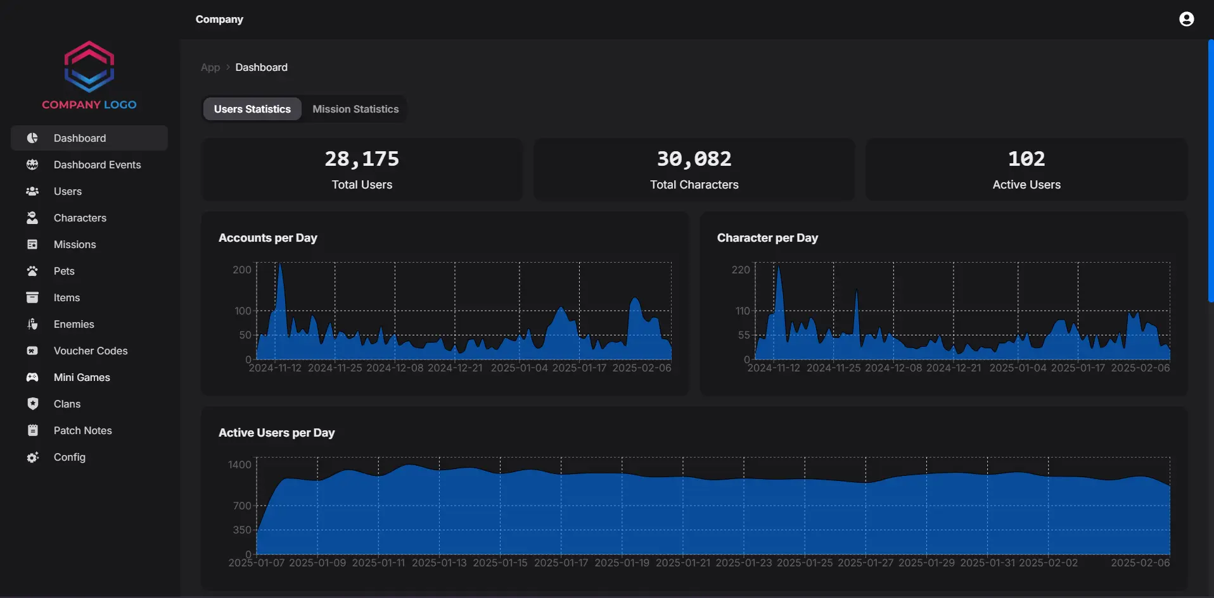Screen dimensions: 1214x598
Task: Click the page vertical scrollbar thumb
Action: coord(1211,171)
